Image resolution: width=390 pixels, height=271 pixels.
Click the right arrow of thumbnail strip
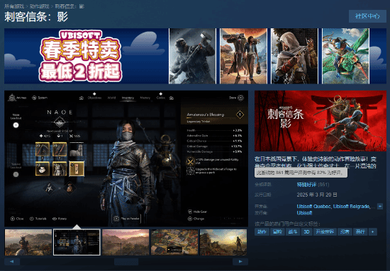[x=240, y=261]
